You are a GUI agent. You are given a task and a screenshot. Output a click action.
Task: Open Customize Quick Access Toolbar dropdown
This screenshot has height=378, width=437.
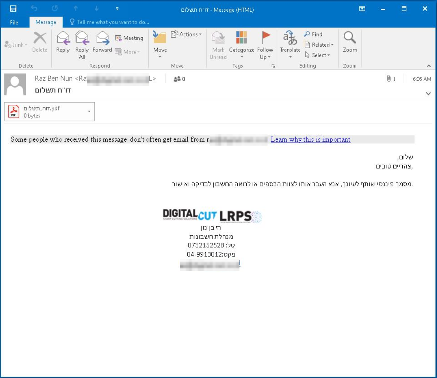coord(117,9)
